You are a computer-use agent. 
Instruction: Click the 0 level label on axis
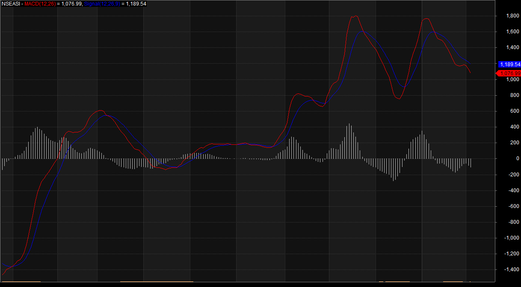pyautogui.click(x=518, y=158)
